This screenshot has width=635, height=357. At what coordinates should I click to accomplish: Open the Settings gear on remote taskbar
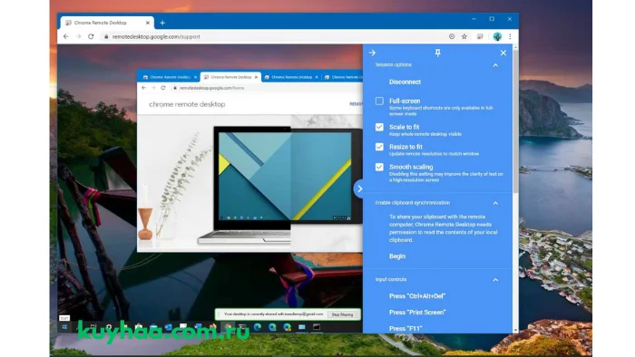(109, 327)
